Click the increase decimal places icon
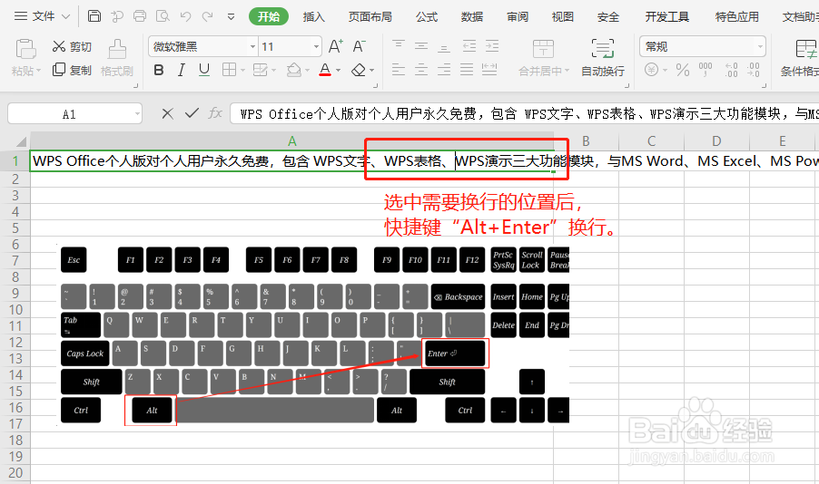The image size is (819, 484). click(x=731, y=70)
